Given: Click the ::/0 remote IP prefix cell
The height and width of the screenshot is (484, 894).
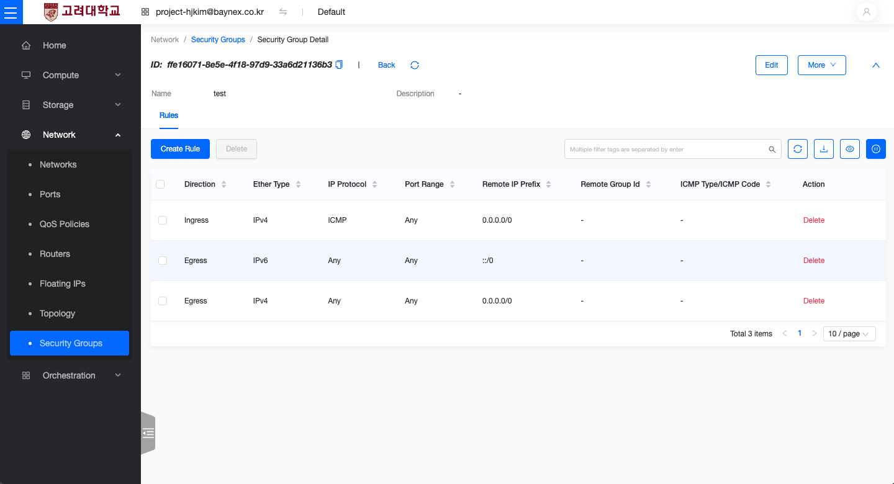Looking at the screenshot, I should [488, 261].
